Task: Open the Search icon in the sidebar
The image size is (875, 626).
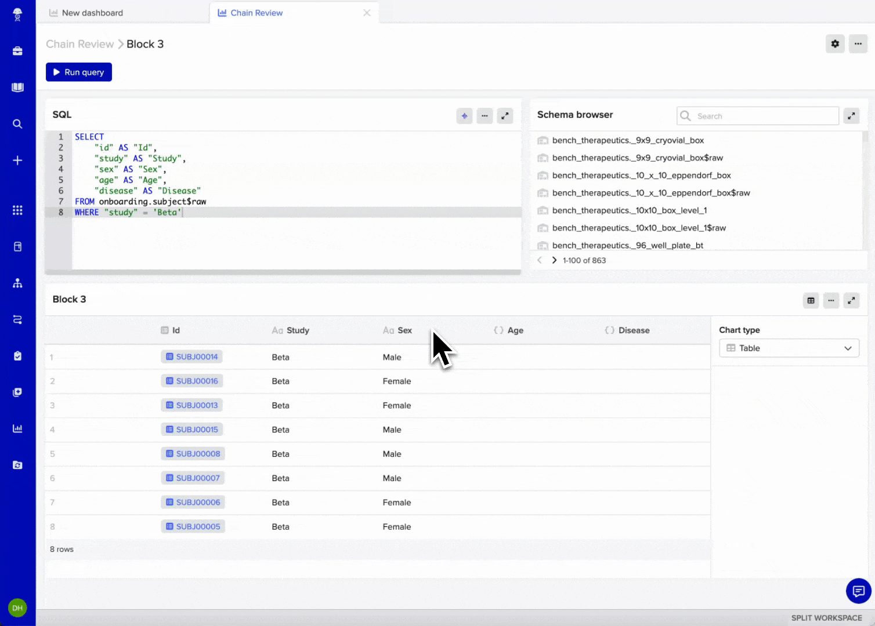Action: coord(17,123)
